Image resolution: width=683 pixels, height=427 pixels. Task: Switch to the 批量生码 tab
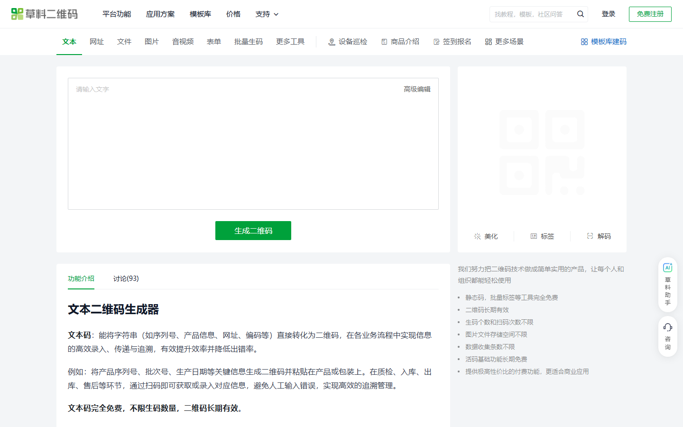[249, 42]
